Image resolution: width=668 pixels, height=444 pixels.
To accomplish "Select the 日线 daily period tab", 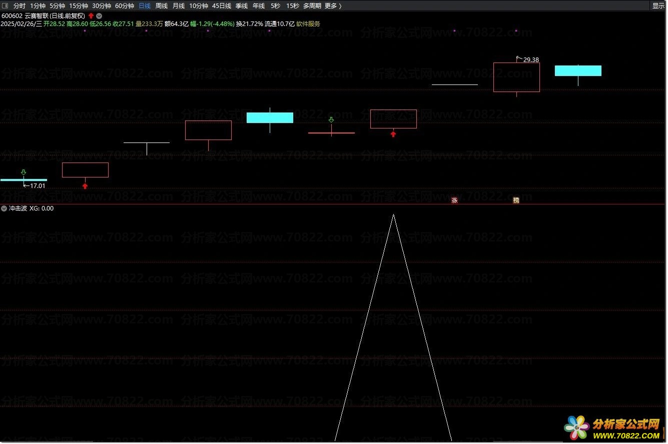I will pyautogui.click(x=145, y=6).
